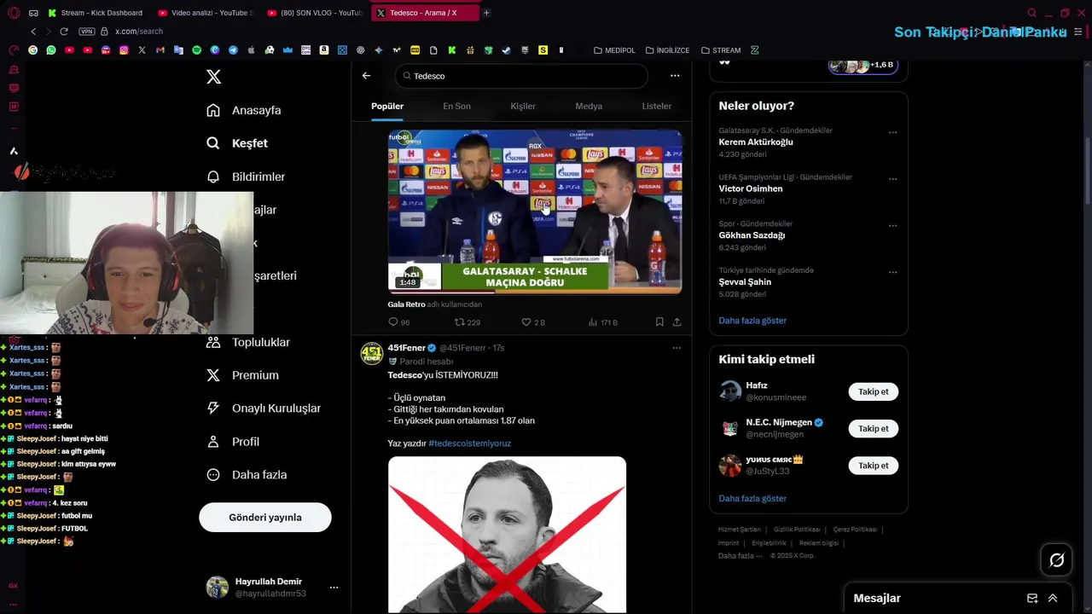Switch to the Listeler tab
This screenshot has width=1092, height=614.
[x=657, y=107]
